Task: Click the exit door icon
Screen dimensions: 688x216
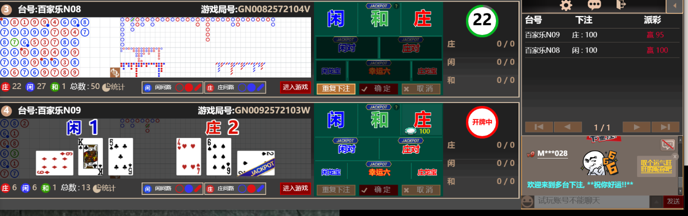Action: (x=621, y=4)
